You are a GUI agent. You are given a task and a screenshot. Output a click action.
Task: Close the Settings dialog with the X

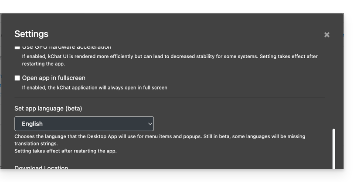click(326, 35)
